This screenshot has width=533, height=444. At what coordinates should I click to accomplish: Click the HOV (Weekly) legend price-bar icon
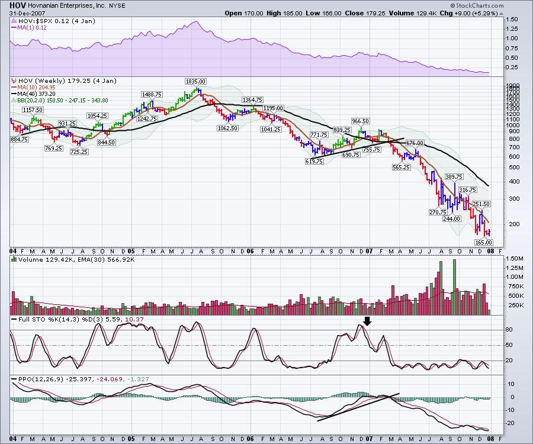coord(14,80)
